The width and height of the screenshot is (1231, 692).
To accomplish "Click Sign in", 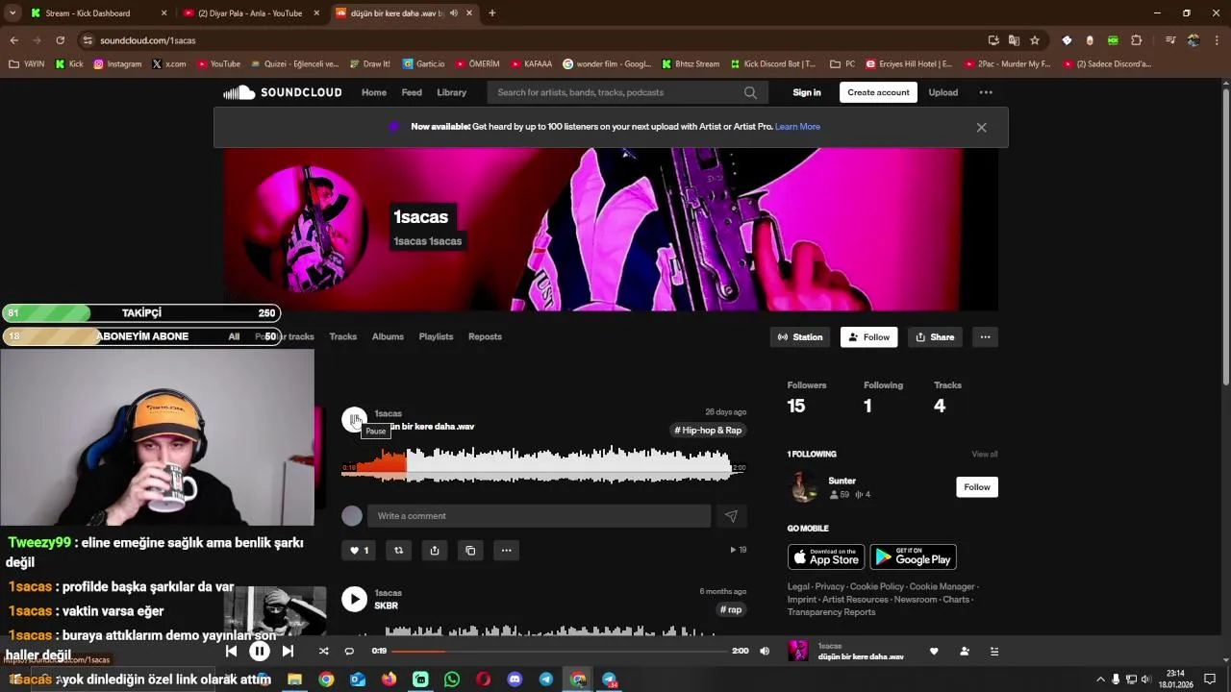I will pyautogui.click(x=807, y=92).
